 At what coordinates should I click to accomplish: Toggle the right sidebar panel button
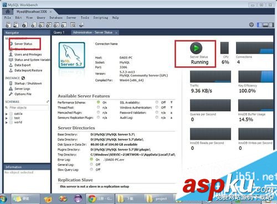[x=271, y=25]
